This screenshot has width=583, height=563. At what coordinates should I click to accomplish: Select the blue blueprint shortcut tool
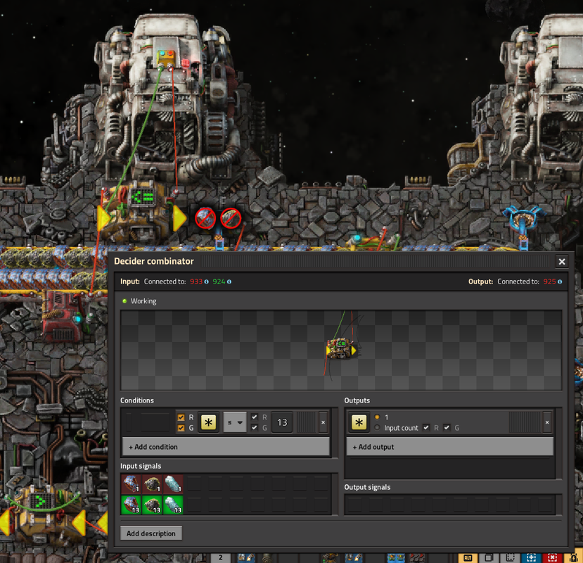click(531, 558)
